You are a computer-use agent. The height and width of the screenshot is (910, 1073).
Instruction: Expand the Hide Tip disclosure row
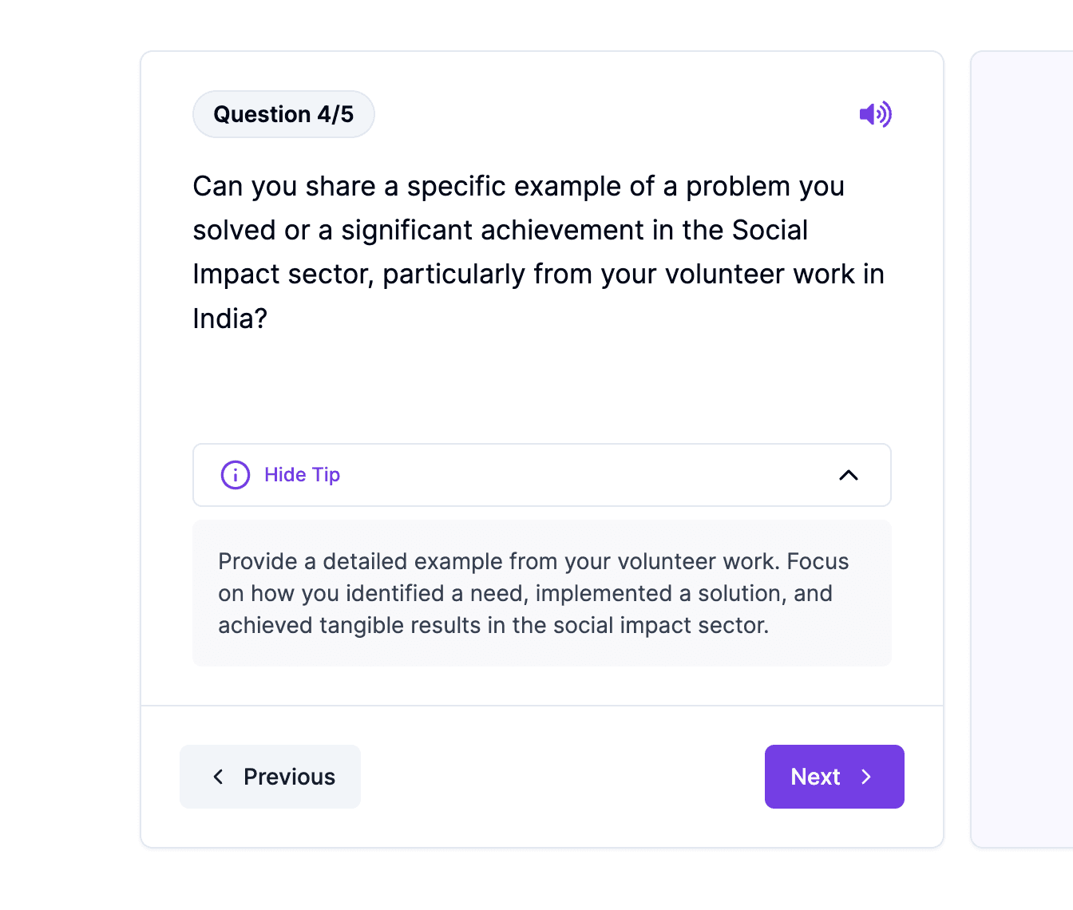(541, 474)
